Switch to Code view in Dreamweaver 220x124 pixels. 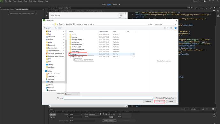tap(104, 5)
